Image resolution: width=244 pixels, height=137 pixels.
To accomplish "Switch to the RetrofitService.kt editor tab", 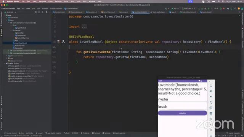I will click(x=108, y=12).
